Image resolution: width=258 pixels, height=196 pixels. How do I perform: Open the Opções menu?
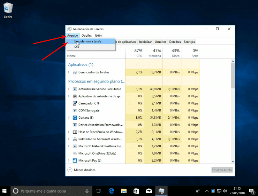[86, 35]
